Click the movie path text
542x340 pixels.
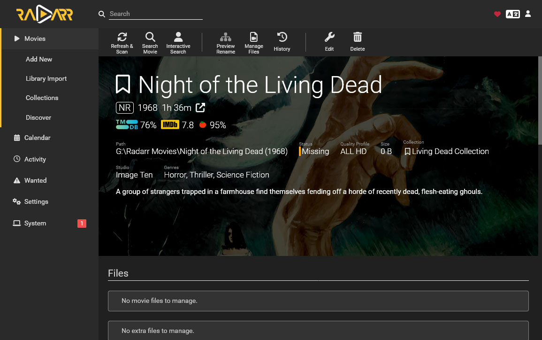pyautogui.click(x=201, y=152)
